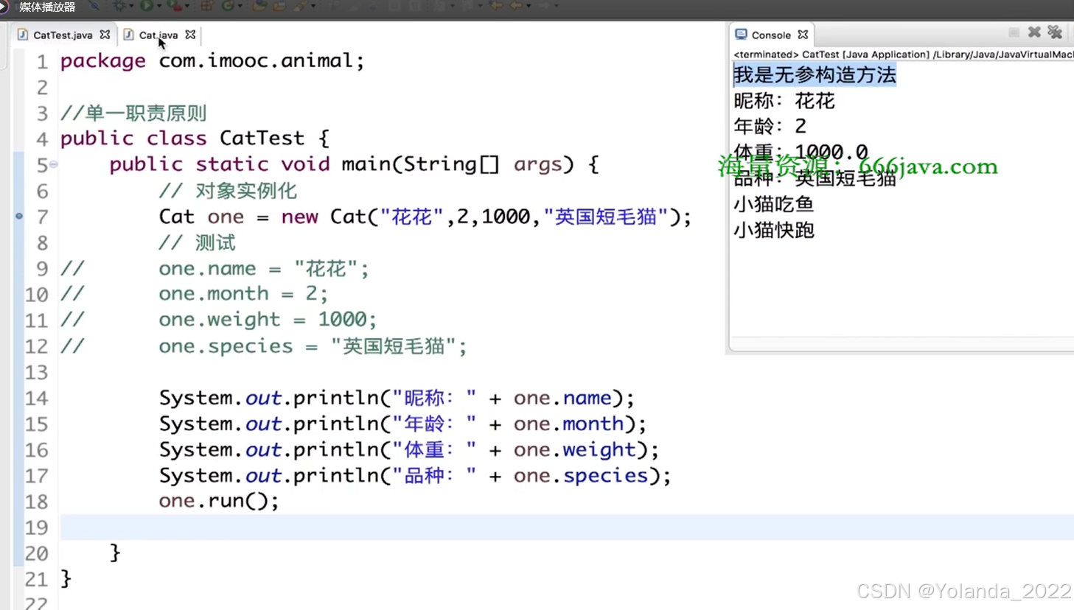Click the println line printing one.name

(x=397, y=398)
